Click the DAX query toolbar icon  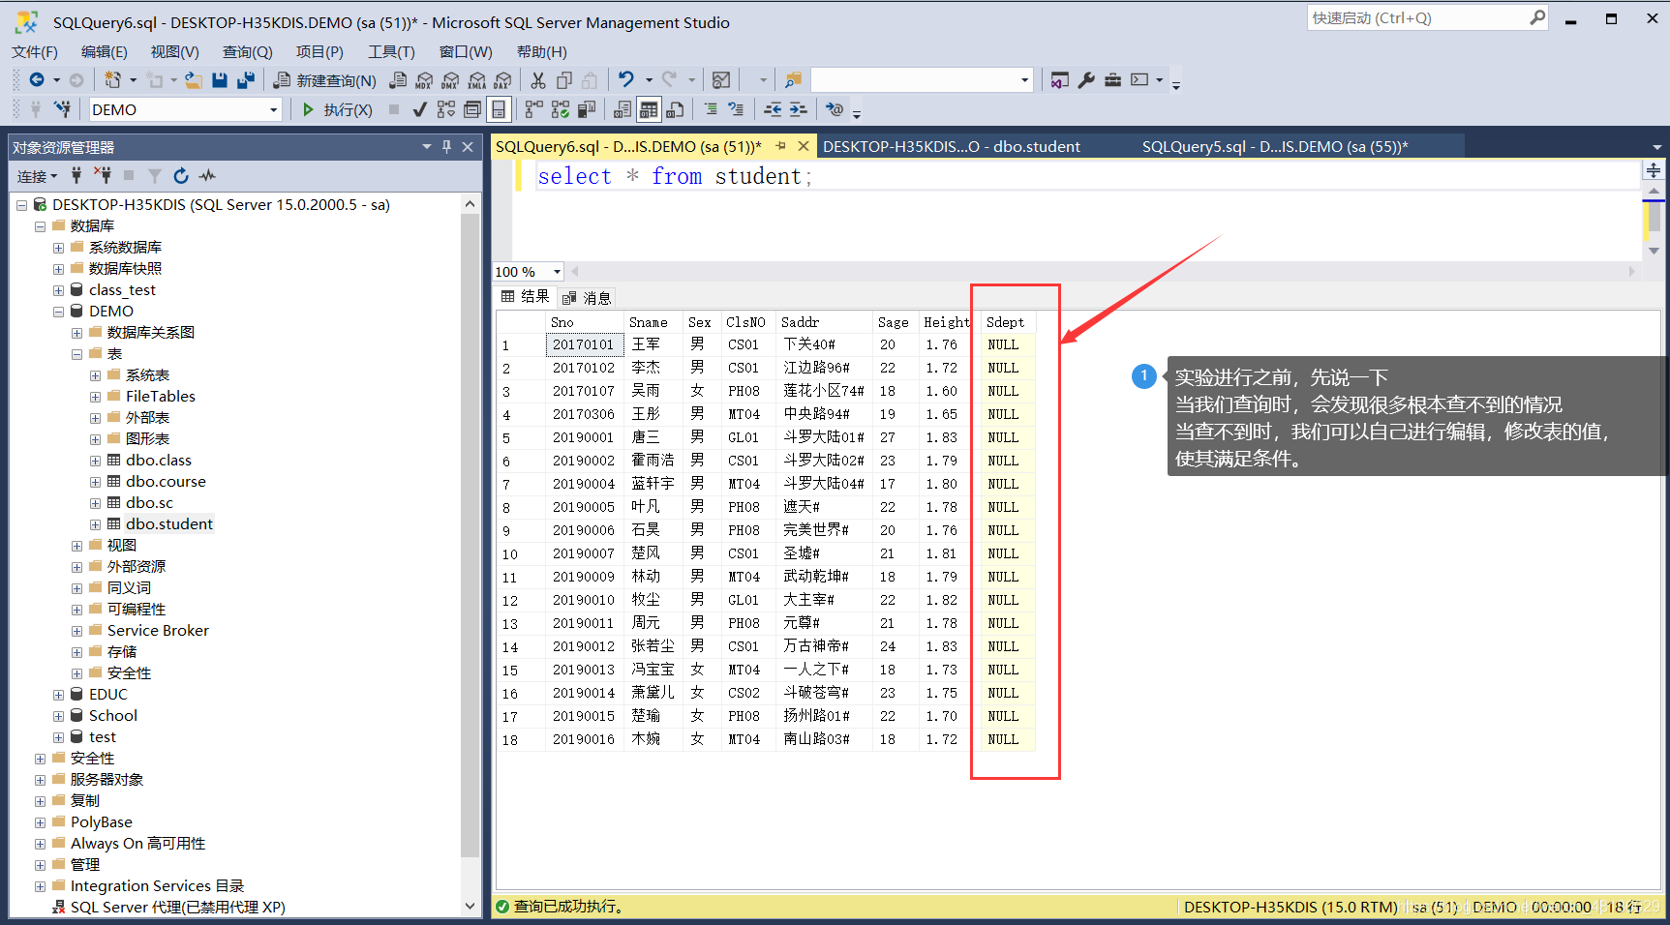click(502, 80)
